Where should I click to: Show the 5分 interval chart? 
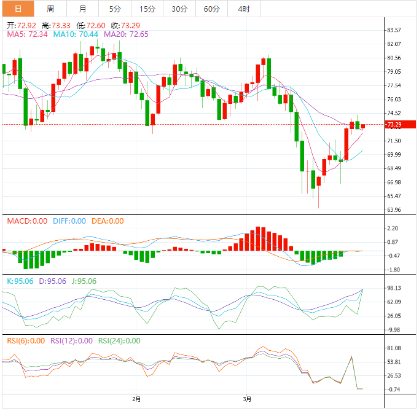tap(115, 9)
